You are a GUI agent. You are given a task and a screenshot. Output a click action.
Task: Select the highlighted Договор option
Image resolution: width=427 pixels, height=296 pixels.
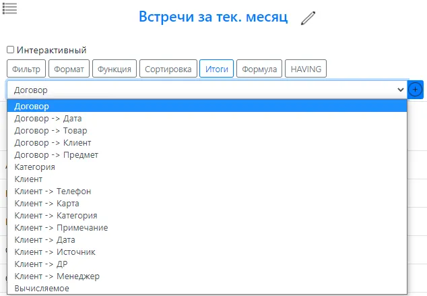click(207, 106)
